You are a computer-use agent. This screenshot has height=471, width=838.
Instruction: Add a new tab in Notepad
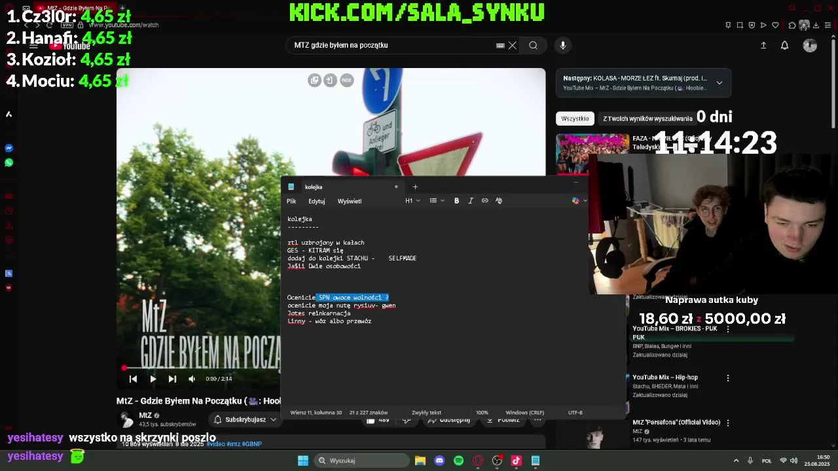pyautogui.click(x=415, y=187)
